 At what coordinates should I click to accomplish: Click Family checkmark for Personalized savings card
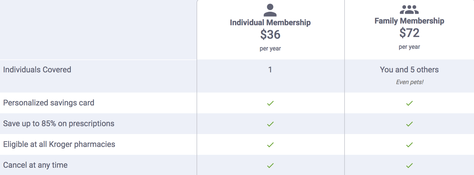[409, 103]
